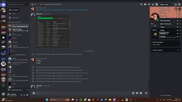Image resolution: width=182 pixels, height=102 pixels.
Task: Open pinned messages
Action: click(x=149, y=5)
